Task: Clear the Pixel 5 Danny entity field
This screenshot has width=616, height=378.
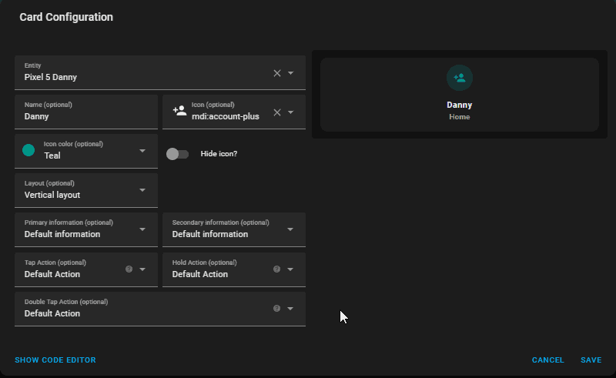Action: pyautogui.click(x=277, y=73)
